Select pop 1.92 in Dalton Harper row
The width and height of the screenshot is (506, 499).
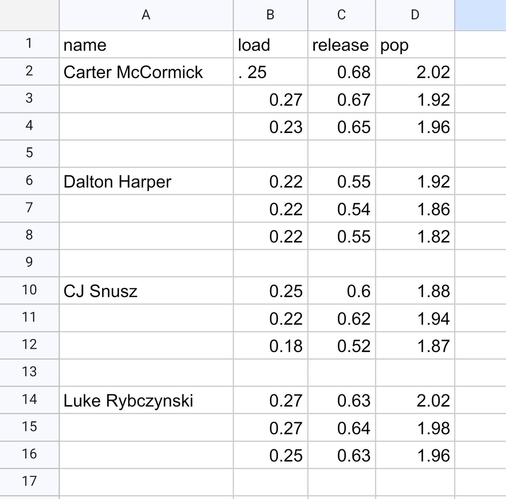click(x=415, y=181)
